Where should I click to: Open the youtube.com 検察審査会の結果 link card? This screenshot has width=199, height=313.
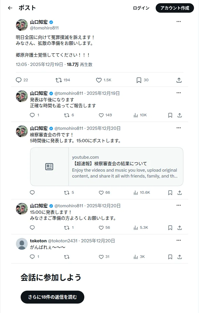pos(107,167)
